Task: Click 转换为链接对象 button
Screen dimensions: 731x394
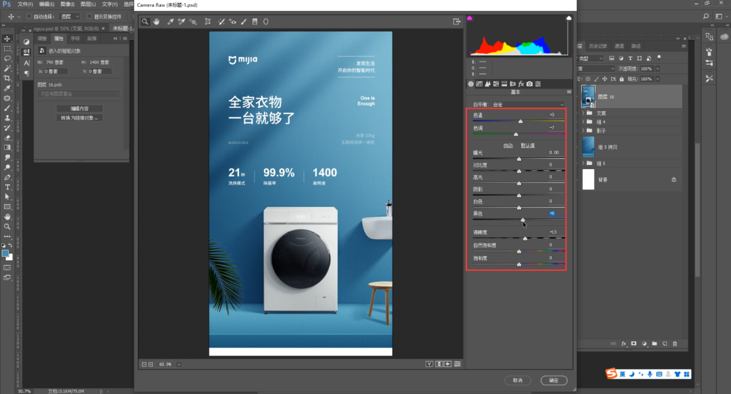Action: click(x=80, y=118)
